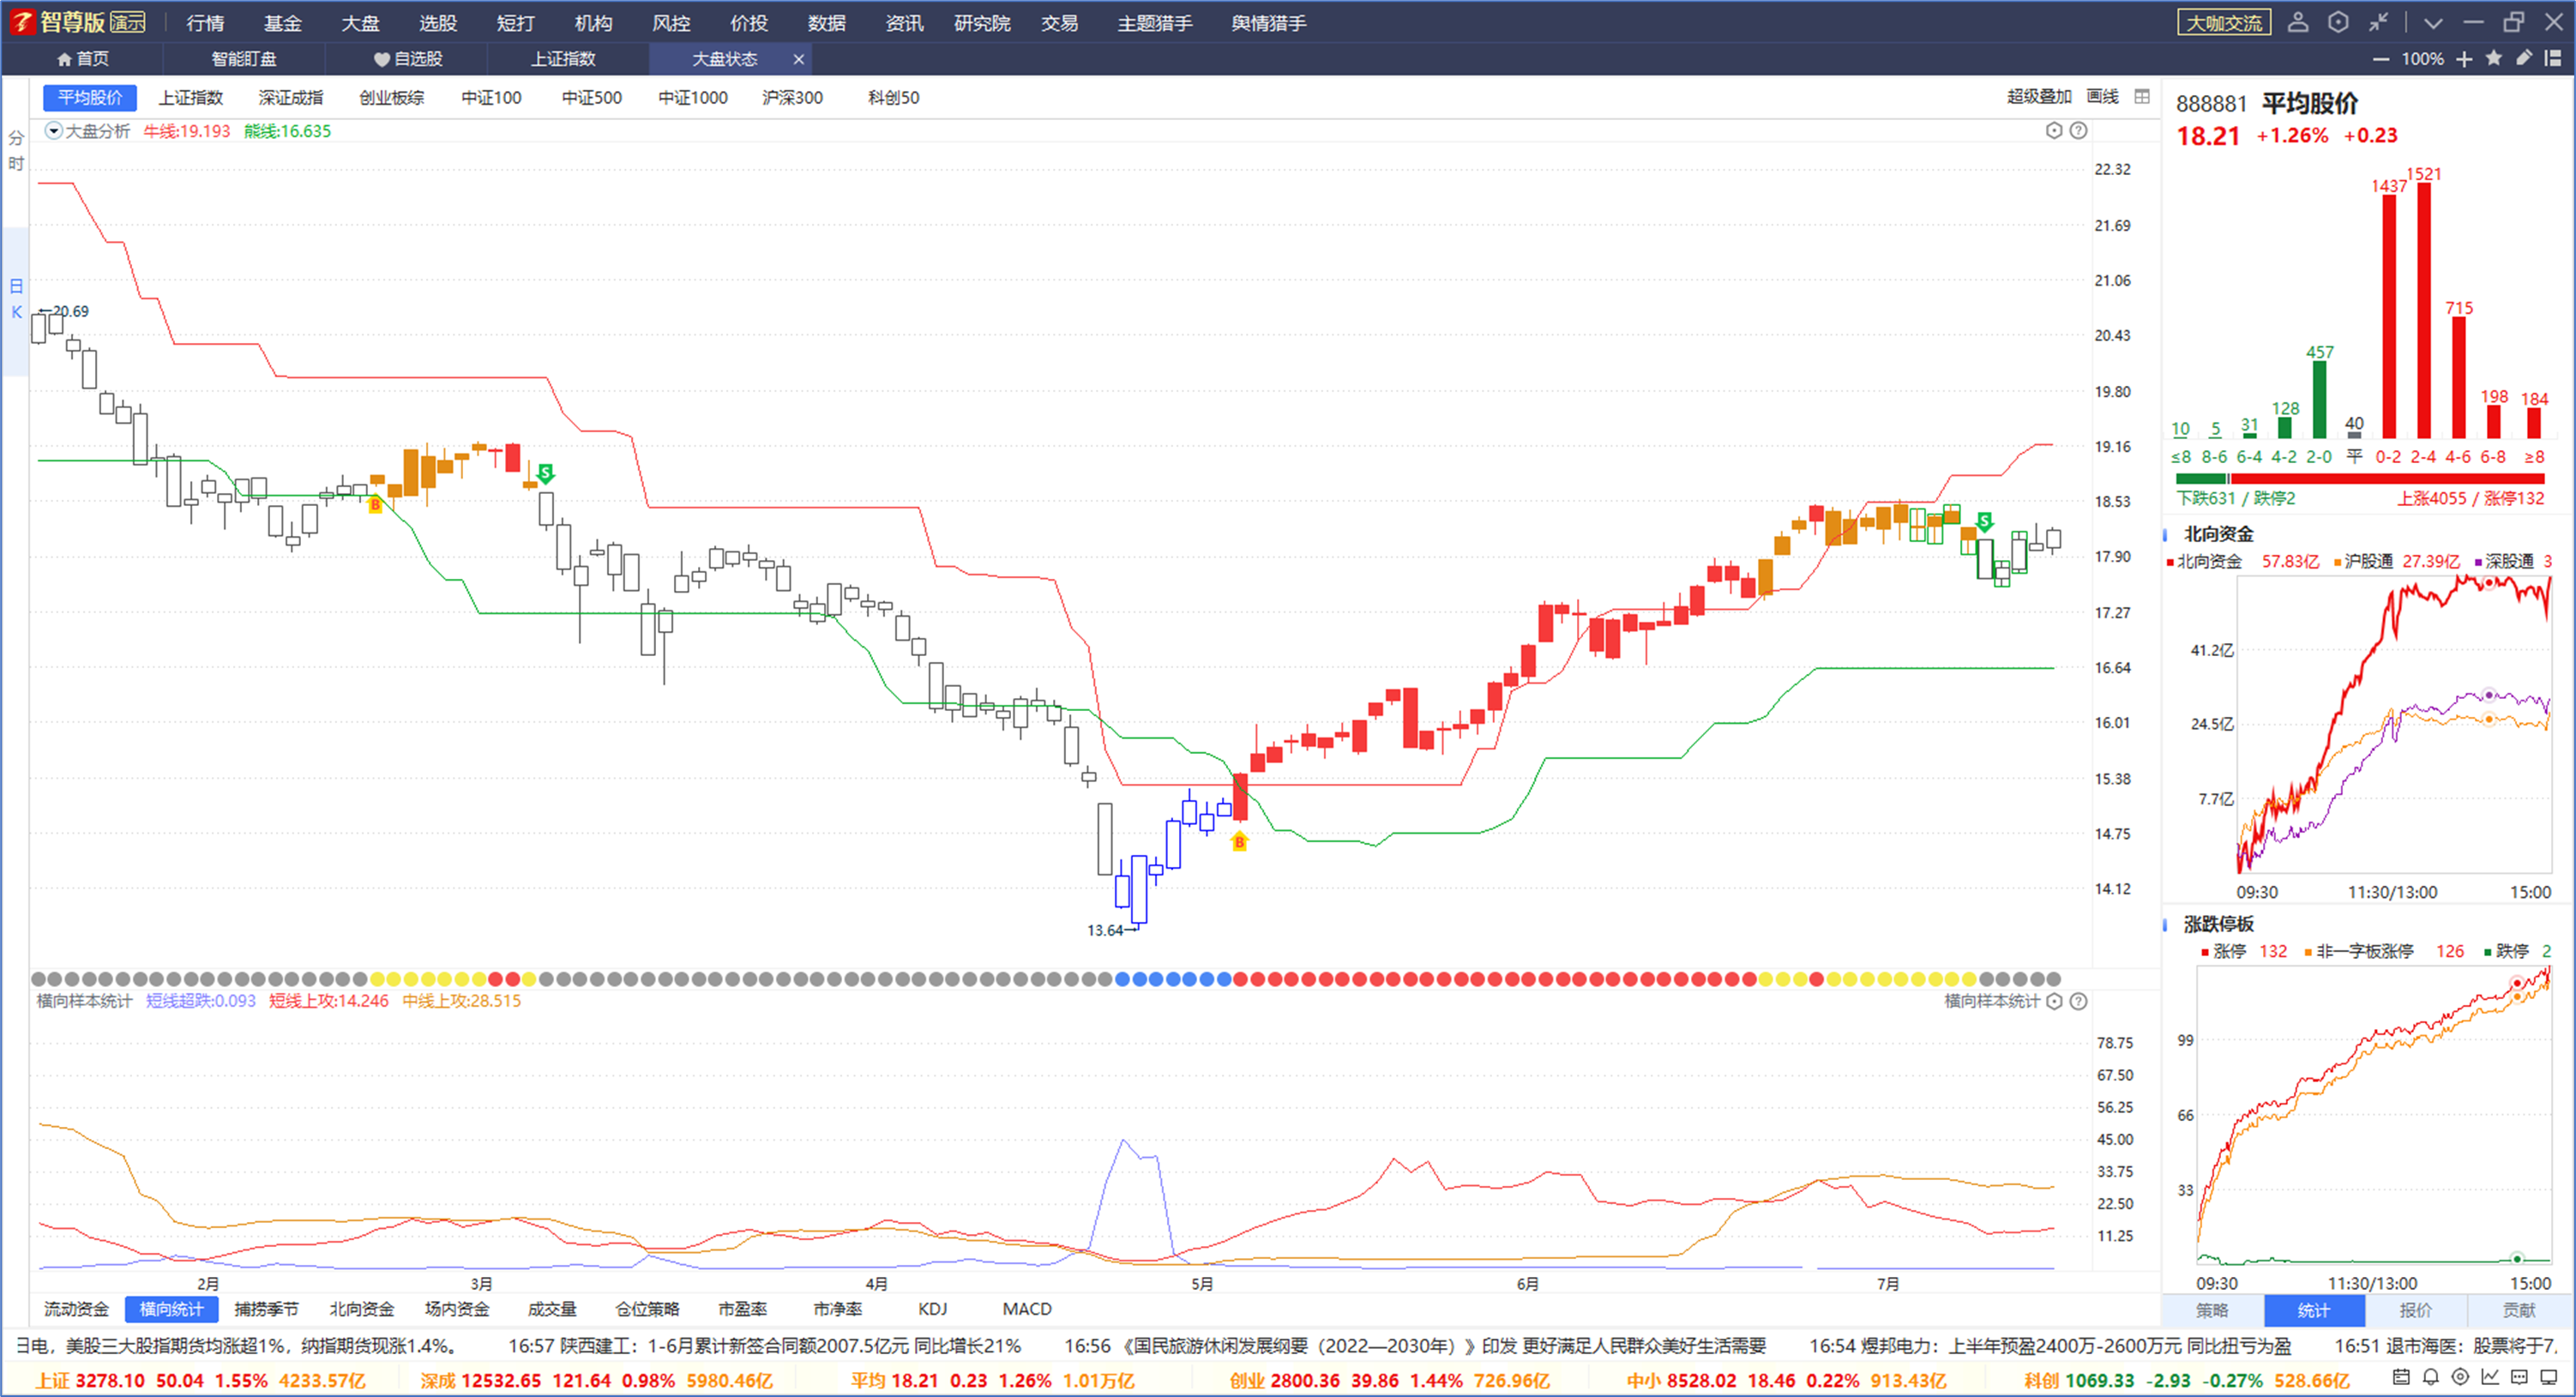Viewport: 2576px width, 1397px height.
Task: Click the 1521 red distribution bar
Action: coord(2424,310)
